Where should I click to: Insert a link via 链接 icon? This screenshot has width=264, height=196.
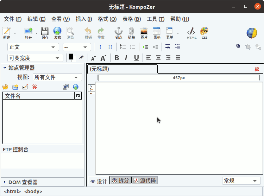coord(132,33)
